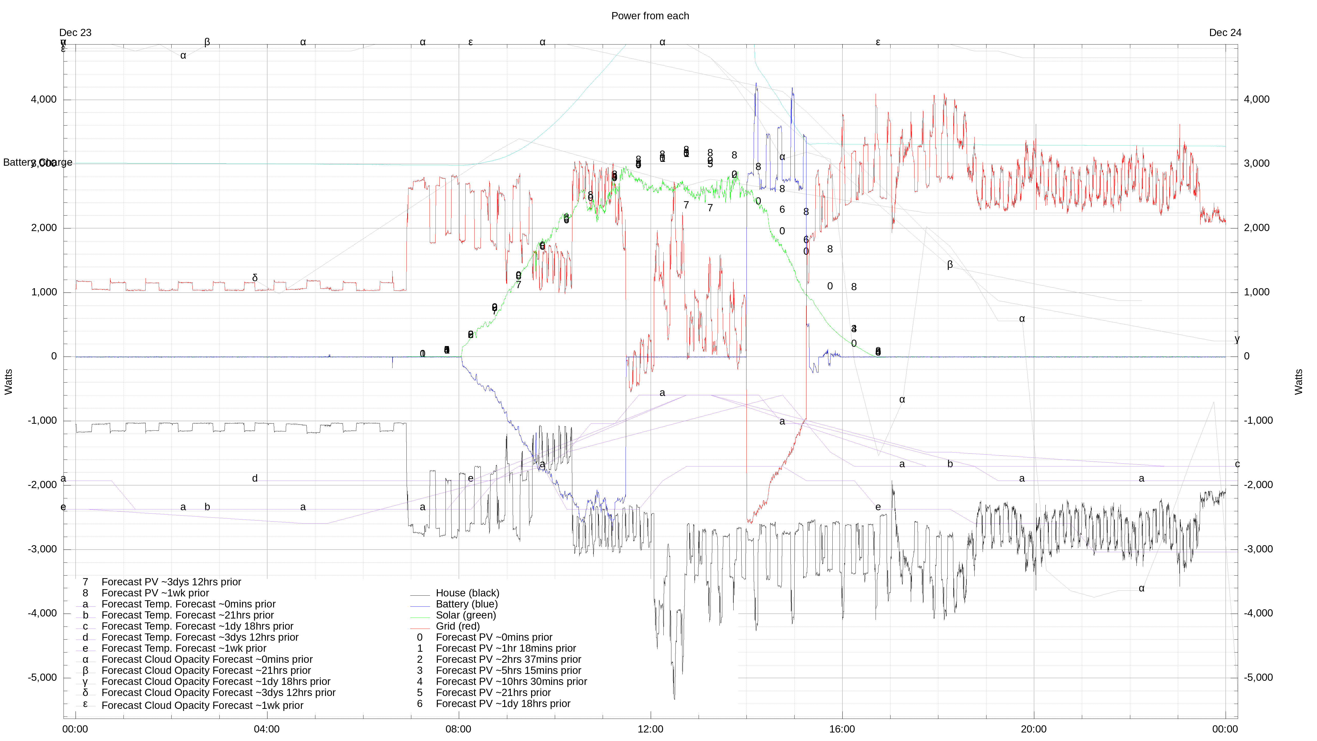Click the right-axis "Watts" title
This screenshot has height=741, width=1317.
(x=1298, y=382)
